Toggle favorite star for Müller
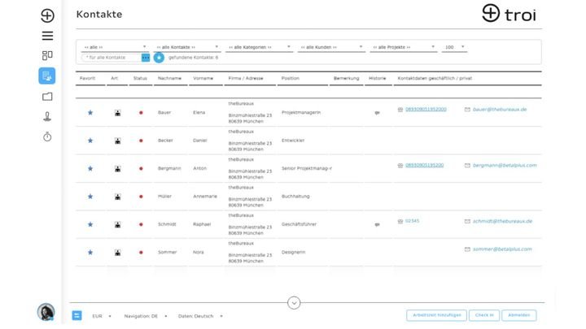Screen dimensions: 586x329 [x=90, y=197]
